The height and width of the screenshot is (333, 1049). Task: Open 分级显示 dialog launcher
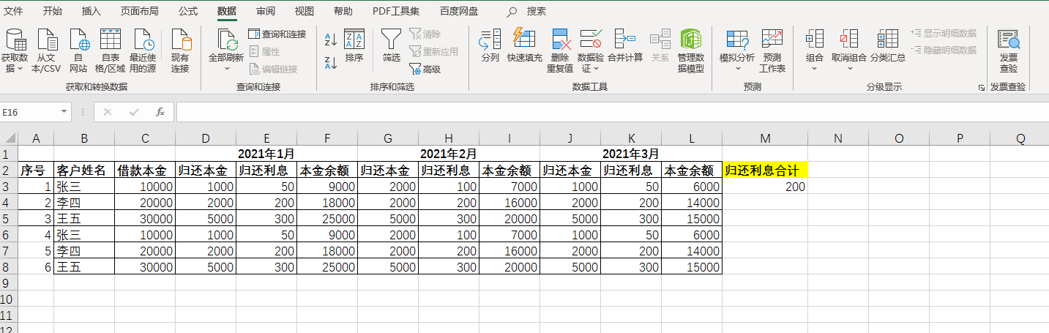point(981,87)
